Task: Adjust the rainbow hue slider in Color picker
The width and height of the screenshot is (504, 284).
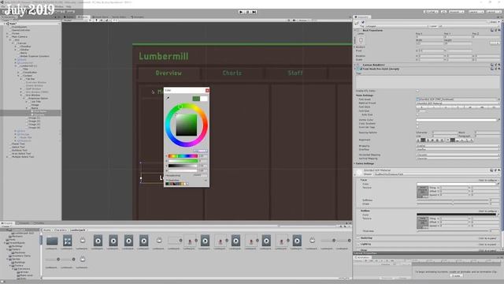Action: [183, 156]
